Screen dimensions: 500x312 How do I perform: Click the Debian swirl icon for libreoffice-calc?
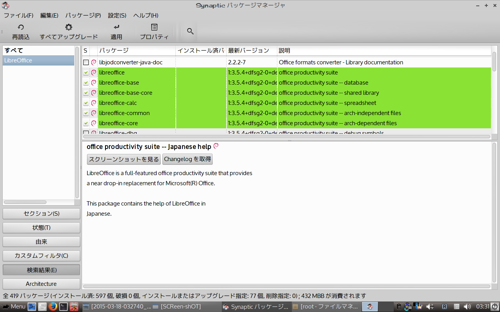click(94, 103)
